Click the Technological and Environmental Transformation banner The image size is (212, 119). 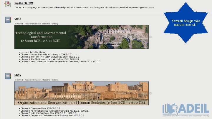(x=82, y=37)
